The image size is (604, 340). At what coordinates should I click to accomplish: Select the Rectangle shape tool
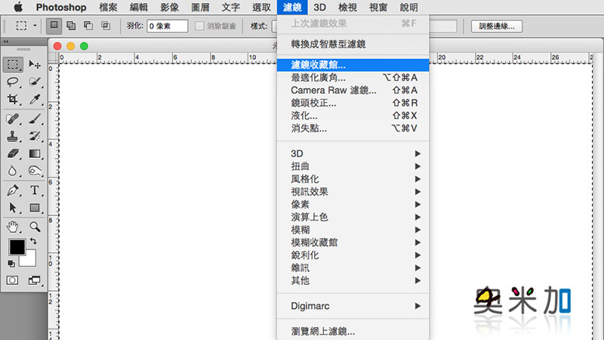point(35,208)
